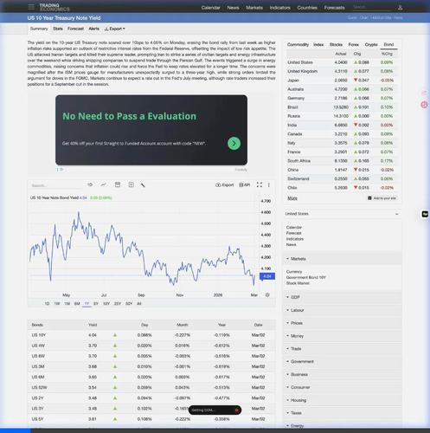This screenshot has width=430, height=433.
Task: Open Stock Market link under Markets
Action: point(298,283)
